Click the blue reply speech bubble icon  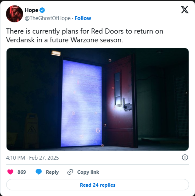coord(39,172)
